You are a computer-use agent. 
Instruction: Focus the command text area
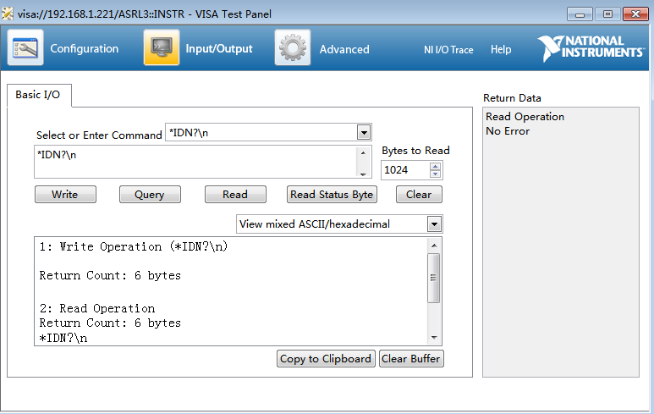(x=196, y=162)
